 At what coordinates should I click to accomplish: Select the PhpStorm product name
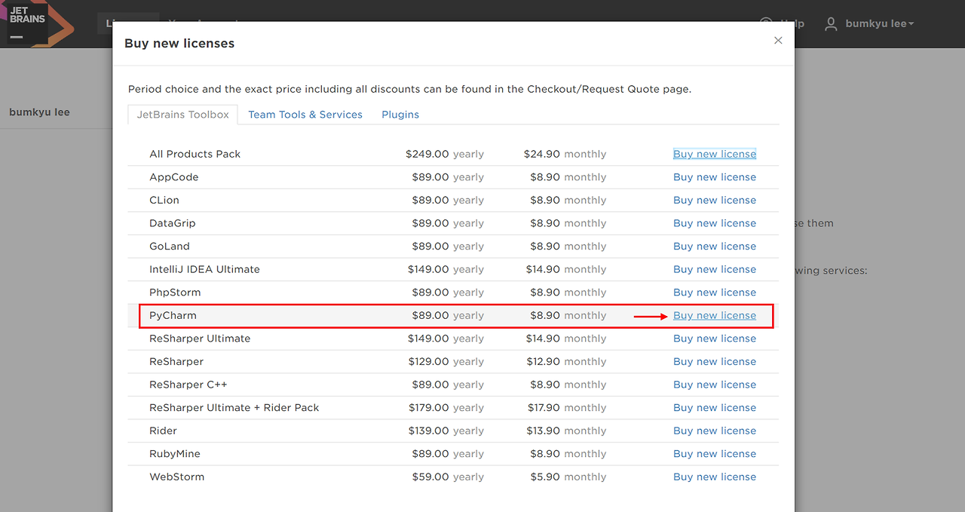point(175,293)
